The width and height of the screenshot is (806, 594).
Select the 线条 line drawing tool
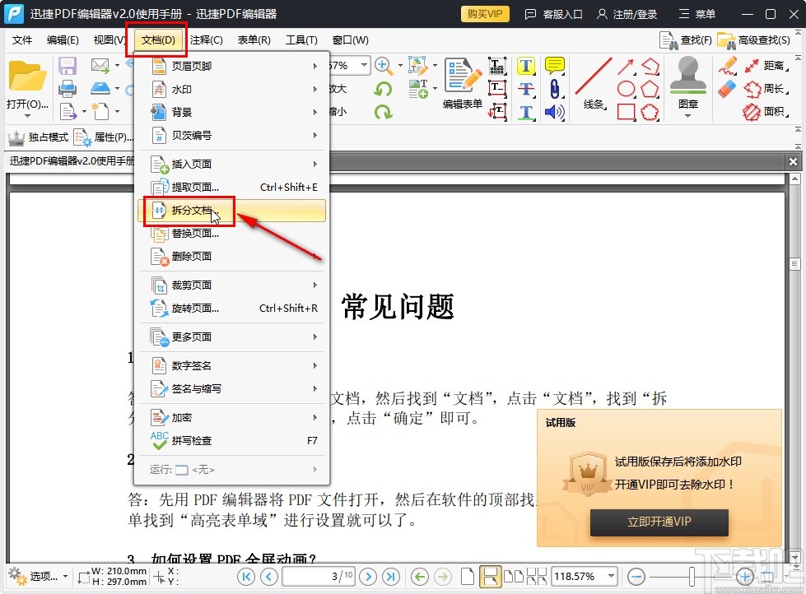point(594,83)
